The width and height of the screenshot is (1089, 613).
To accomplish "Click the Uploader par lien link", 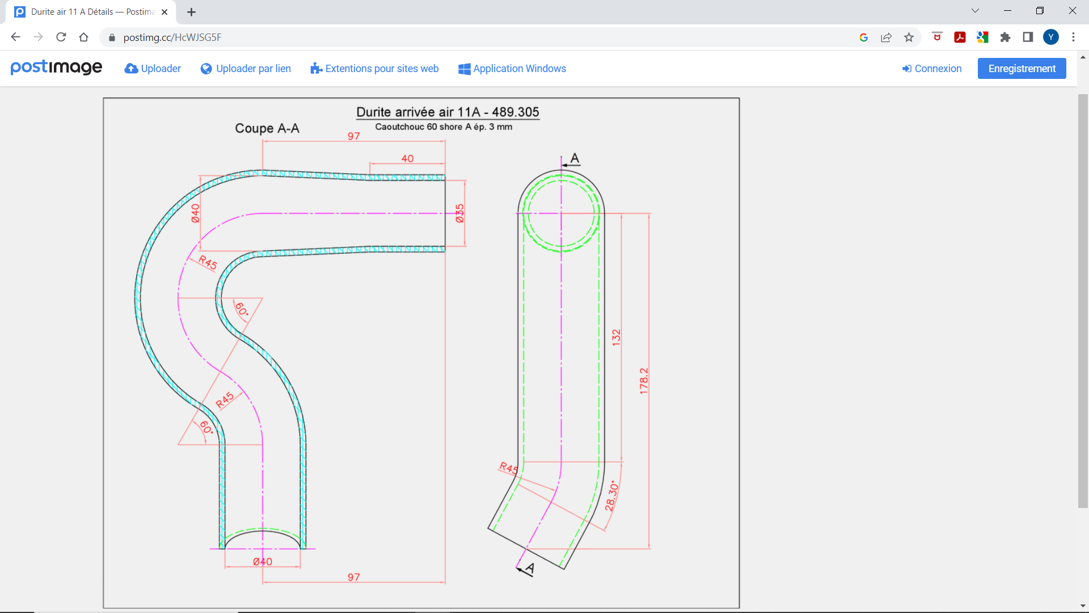I will (246, 69).
